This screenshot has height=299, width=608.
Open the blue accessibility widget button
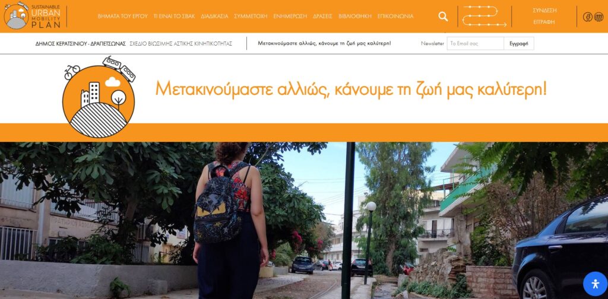595,284
